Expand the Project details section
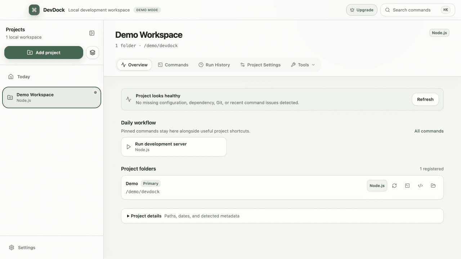This screenshot has height=259, width=461. click(x=282, y=216)
